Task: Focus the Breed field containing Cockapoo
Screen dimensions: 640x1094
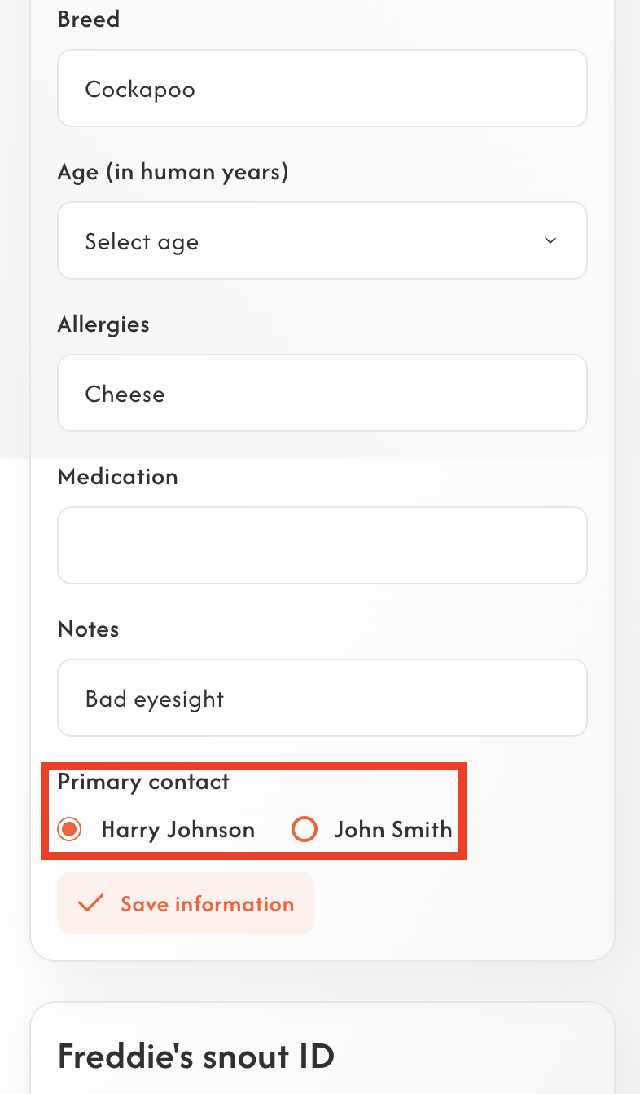Action: (322, 89)
